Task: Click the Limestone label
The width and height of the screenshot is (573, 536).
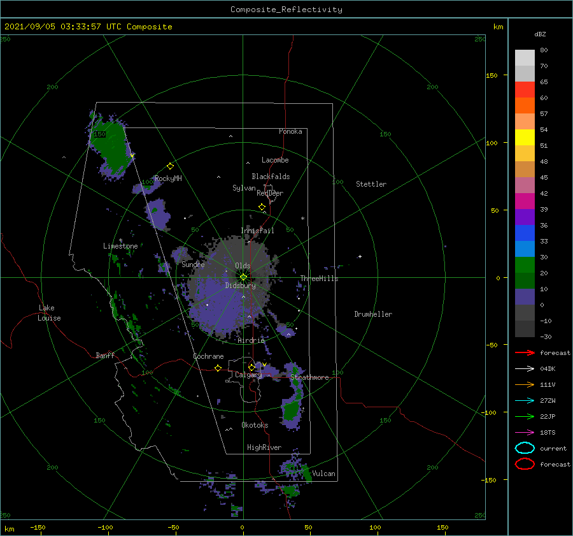Action: (x=120, y=246)
